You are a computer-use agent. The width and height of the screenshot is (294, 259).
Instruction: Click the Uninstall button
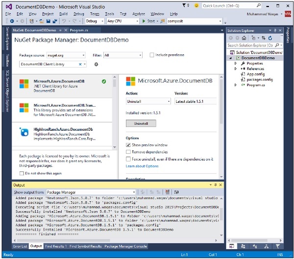(141, 123)
